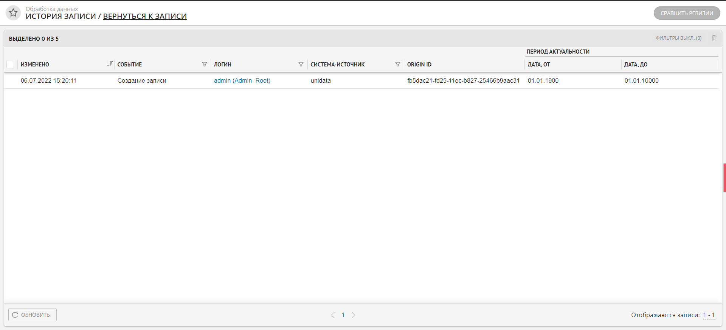The width and height of the screenshot is (726, 330).
Task: Tick the select-all checkbox in header
Action: [10, 65]
